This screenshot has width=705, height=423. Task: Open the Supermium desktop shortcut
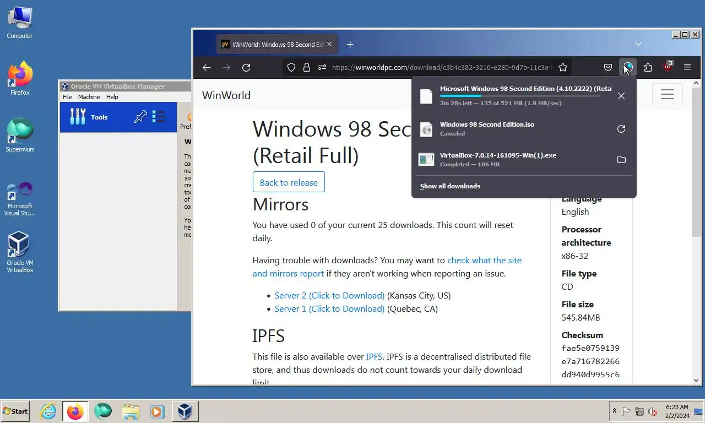click(x=20, y=136)
